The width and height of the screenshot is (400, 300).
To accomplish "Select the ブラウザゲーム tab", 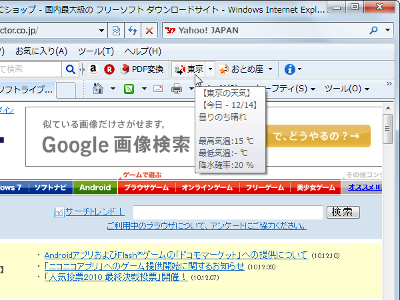I will pyautogui.click(x=147, y=187).
